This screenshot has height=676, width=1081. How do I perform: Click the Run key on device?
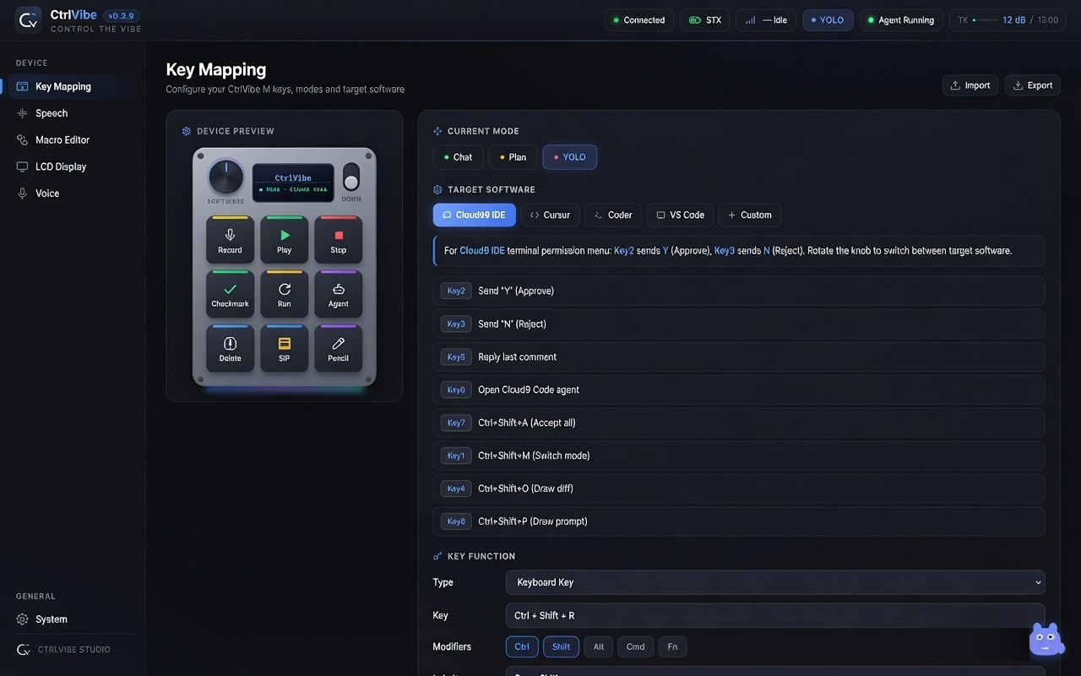(x=284, y=294)
